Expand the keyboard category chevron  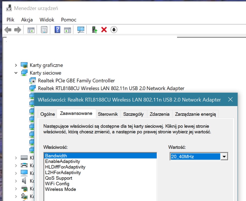(16, 158)
